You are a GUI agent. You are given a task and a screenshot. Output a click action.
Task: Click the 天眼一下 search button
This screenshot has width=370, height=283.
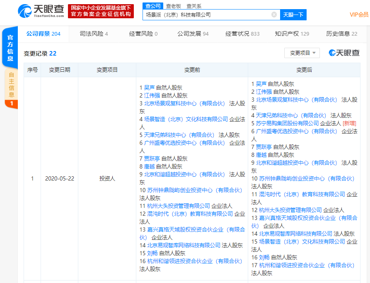click(293, 15)
